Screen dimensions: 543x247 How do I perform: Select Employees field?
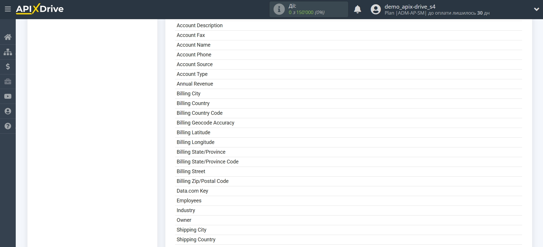point(348,201)
